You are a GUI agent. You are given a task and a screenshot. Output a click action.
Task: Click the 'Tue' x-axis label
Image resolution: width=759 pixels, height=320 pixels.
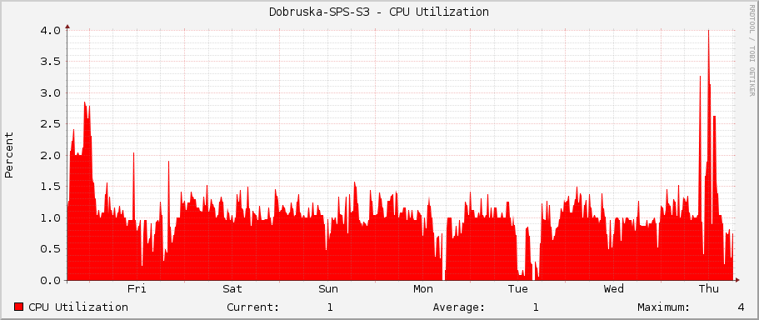[x=518, y=289]
